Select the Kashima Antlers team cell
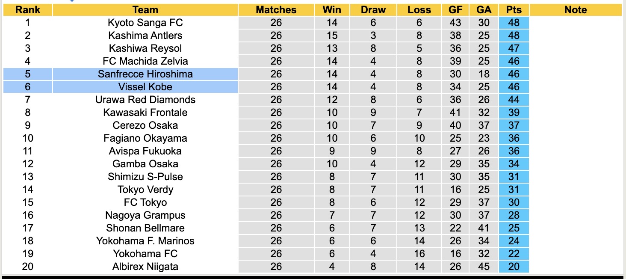Viewport: 626px width, 279px height. (x=145, y=36)
